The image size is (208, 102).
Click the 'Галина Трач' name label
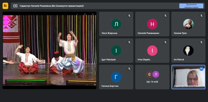[x=180, y=33]
